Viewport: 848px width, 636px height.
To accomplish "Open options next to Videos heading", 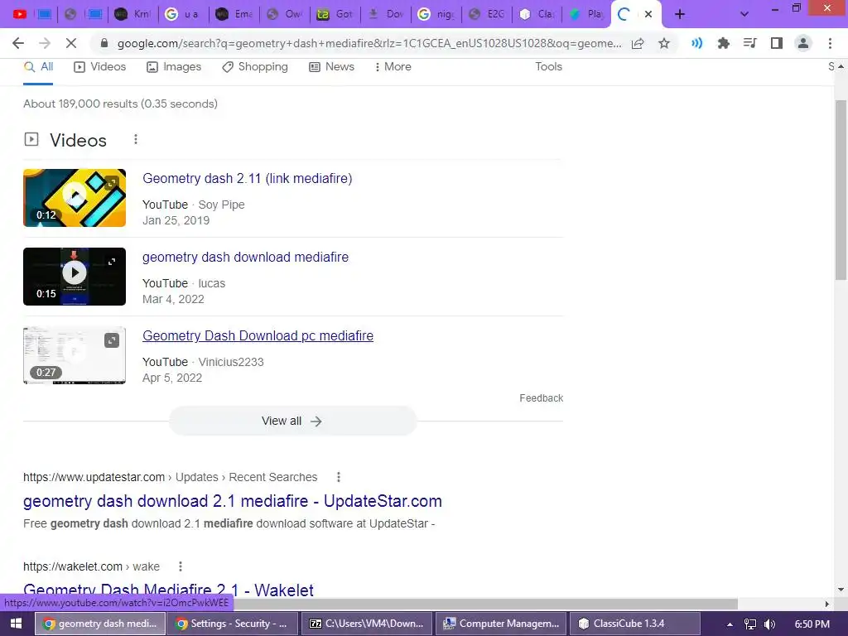I will (136, 139).
